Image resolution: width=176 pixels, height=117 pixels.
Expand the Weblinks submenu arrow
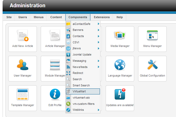pyautogui.click(x=98, y=110)
